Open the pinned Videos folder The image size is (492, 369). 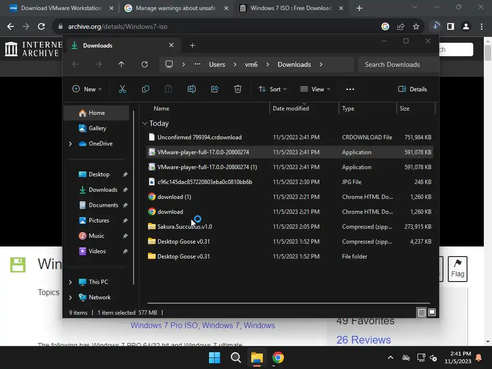point(97,251)
